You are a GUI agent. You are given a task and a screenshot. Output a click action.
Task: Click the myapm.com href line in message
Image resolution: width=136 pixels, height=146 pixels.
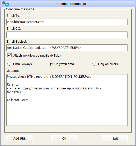54,88
